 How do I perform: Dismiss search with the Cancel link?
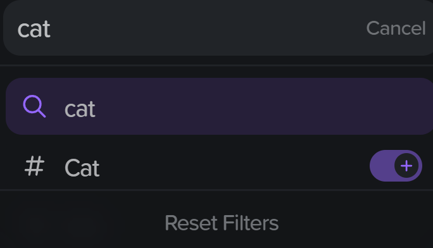point(396,28)
